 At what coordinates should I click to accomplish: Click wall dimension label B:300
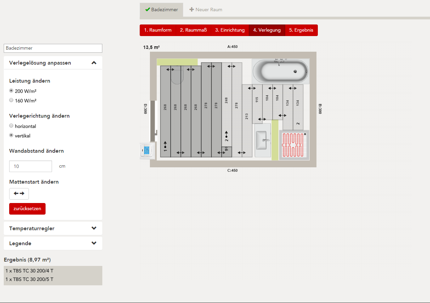[320, 109]
